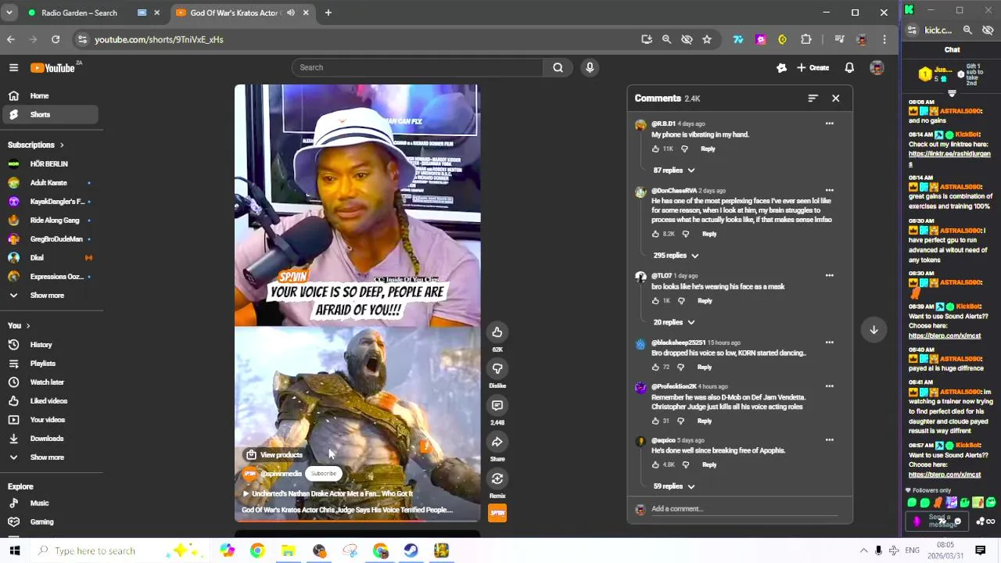
Task: Subscribe to @spivinmedia channel
Action: click(x=323, y=474)
